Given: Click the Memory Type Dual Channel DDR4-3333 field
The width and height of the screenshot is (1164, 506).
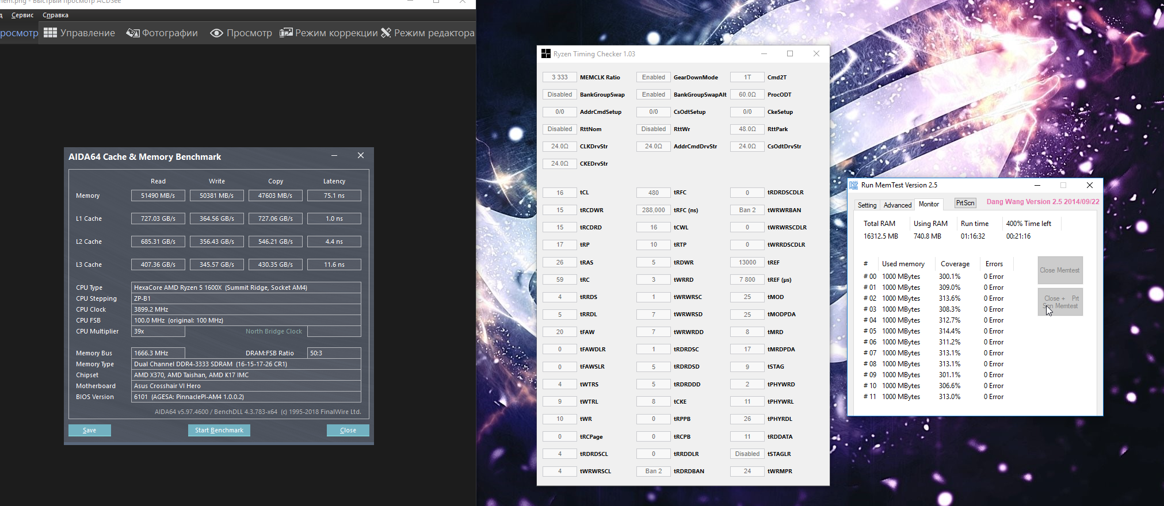Looking at the screenshot, I should 246,364.
